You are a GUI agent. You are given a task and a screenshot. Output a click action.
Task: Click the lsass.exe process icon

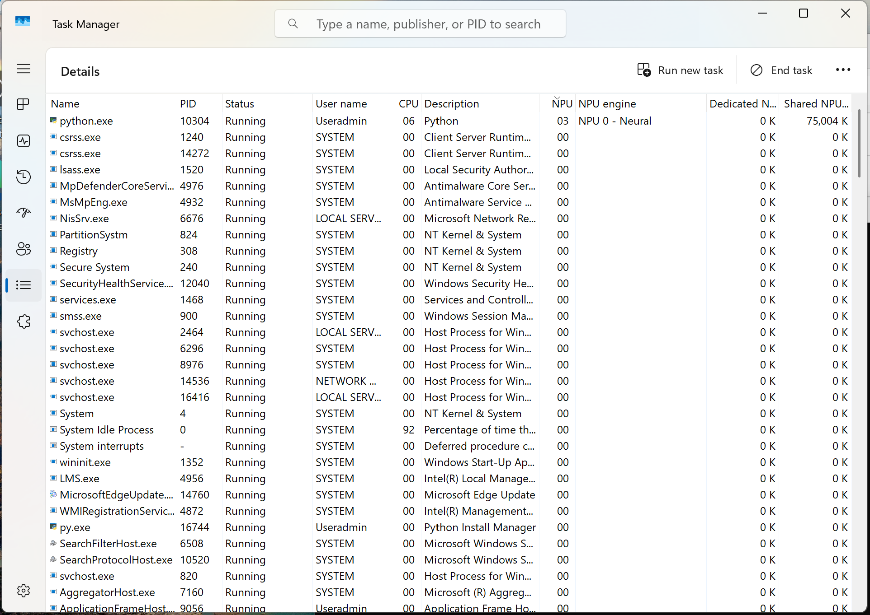coord(53,169)
